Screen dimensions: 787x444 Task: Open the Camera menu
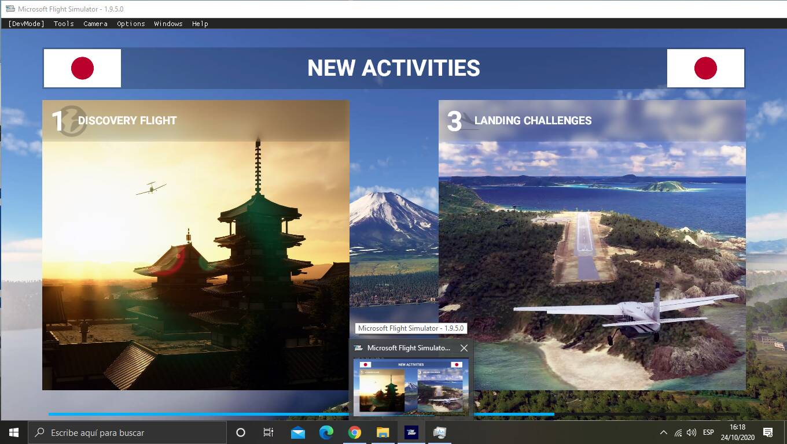point(95,24)
